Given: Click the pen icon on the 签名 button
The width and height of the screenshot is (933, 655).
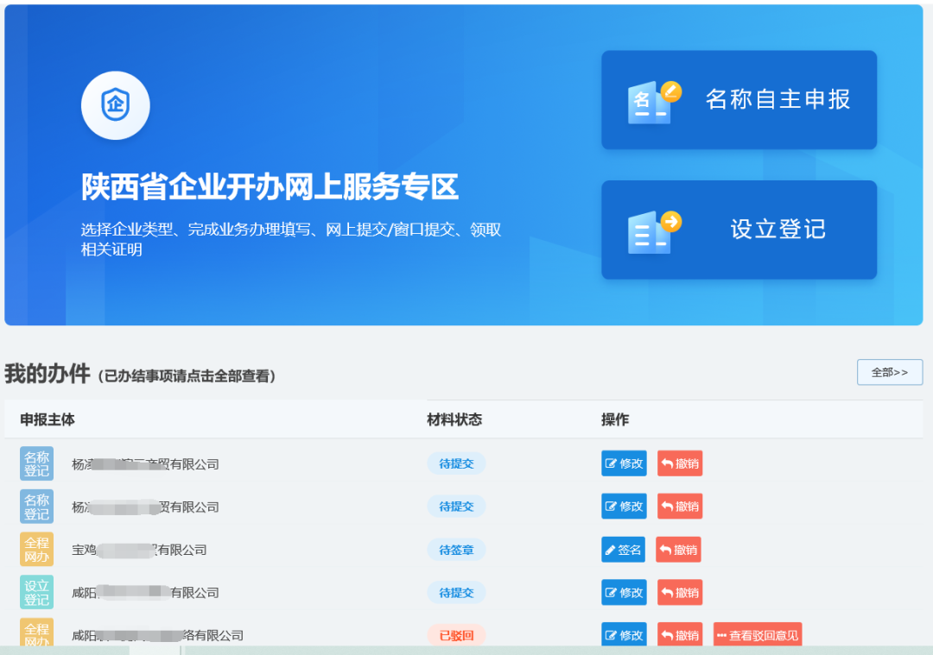Looking at the screenshot, I should click(x=611, y=549).
